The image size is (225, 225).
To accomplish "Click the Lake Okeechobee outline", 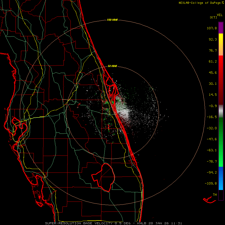I will [x=103, y=177].
